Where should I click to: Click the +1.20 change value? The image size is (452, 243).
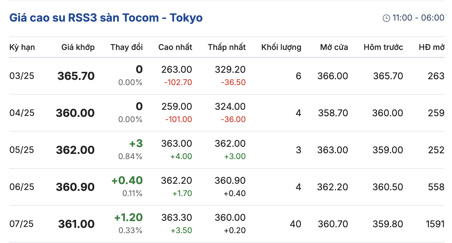click(x=128, y=217)
